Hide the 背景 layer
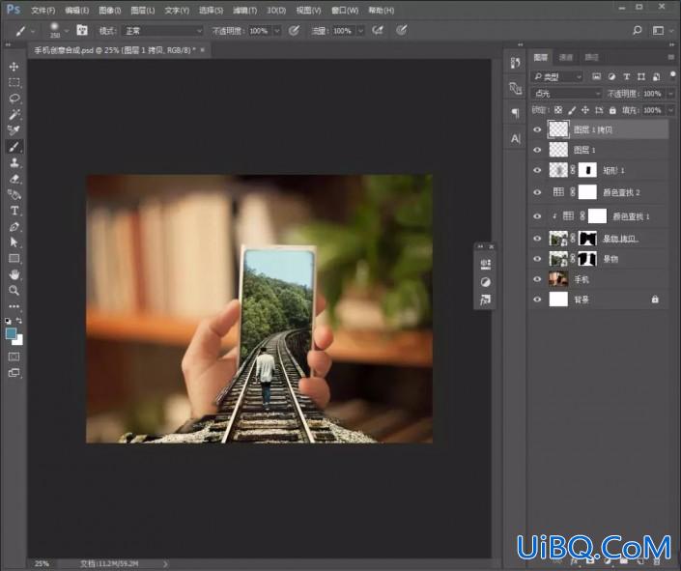The image size is (681, 571). 537,300
